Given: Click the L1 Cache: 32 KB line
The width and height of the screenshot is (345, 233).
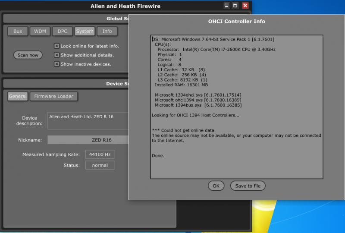Looking at the screenshot, I should [x=181, y=70].
